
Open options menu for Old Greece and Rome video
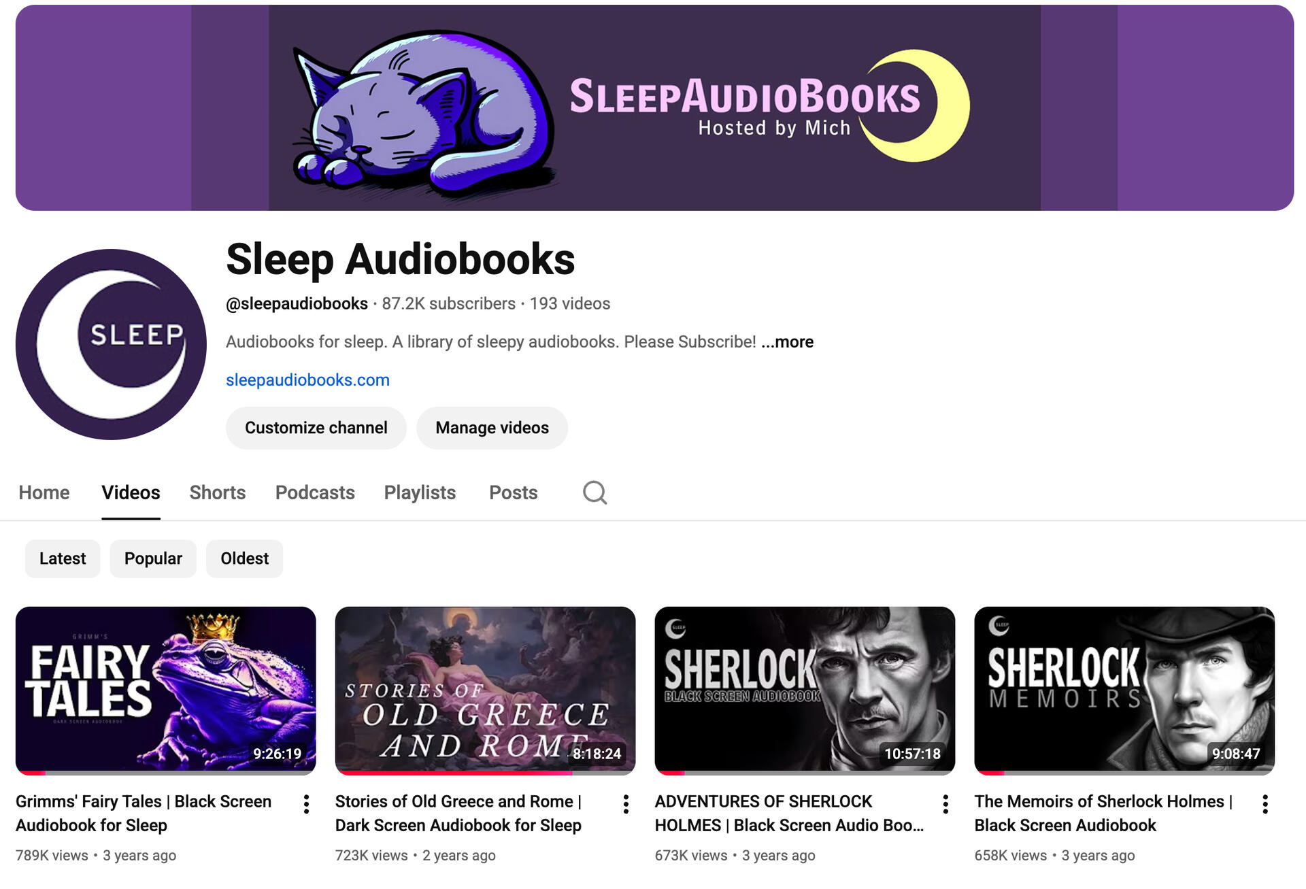pos(626,804)
